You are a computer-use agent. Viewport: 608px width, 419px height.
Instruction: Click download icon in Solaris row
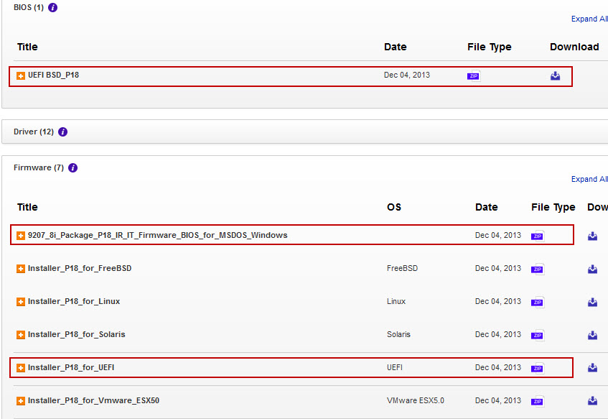592,335
